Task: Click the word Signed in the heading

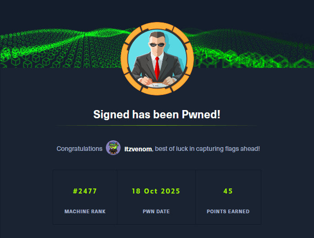Action: tap(111, 115)
